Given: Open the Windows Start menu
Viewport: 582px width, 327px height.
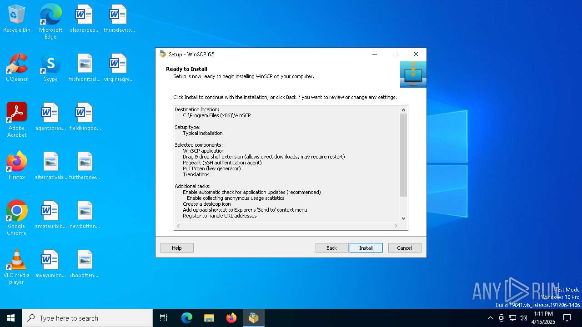Looking at the screenshot, I should coord(11,318).
